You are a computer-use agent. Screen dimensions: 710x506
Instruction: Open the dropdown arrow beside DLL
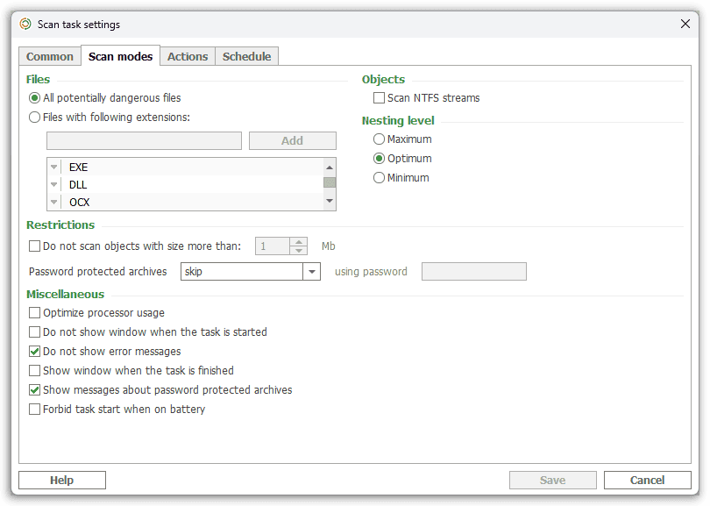(53, 184)
